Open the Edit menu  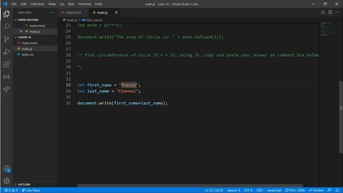point(24,4)
